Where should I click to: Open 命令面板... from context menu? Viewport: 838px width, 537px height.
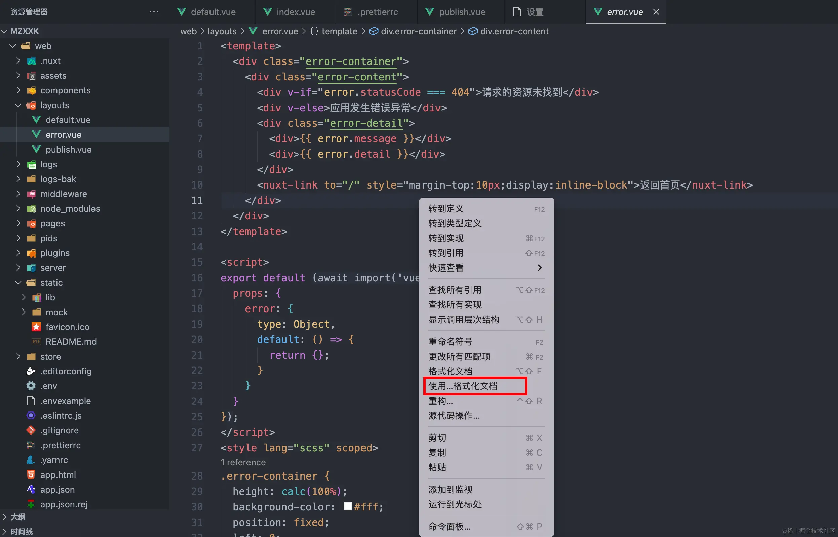(486, 527)
